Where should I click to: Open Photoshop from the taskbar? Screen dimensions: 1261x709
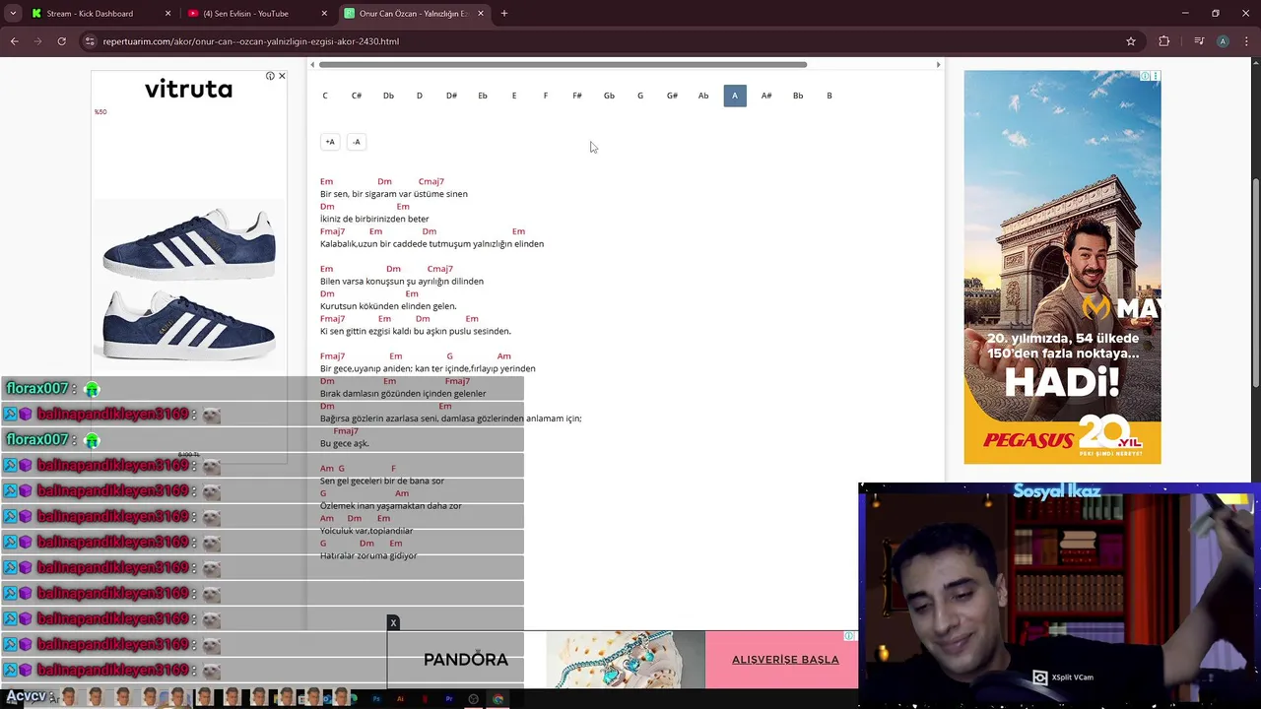375,699
